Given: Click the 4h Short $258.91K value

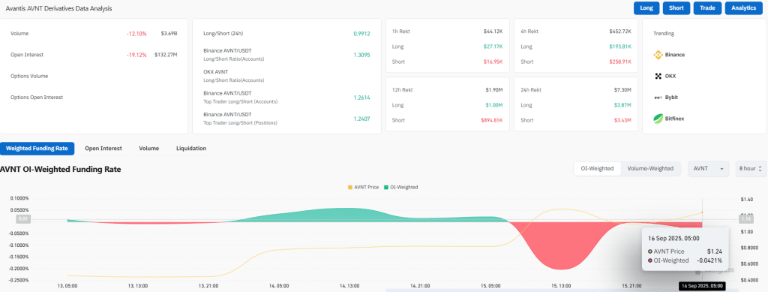Looking at the screenshot, I should pos(619,62).
